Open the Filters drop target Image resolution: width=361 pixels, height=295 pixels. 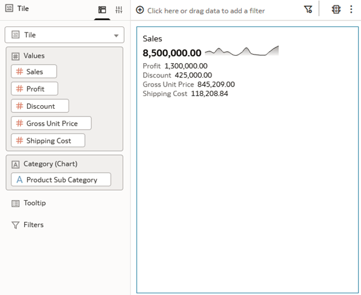pos(33,225)
